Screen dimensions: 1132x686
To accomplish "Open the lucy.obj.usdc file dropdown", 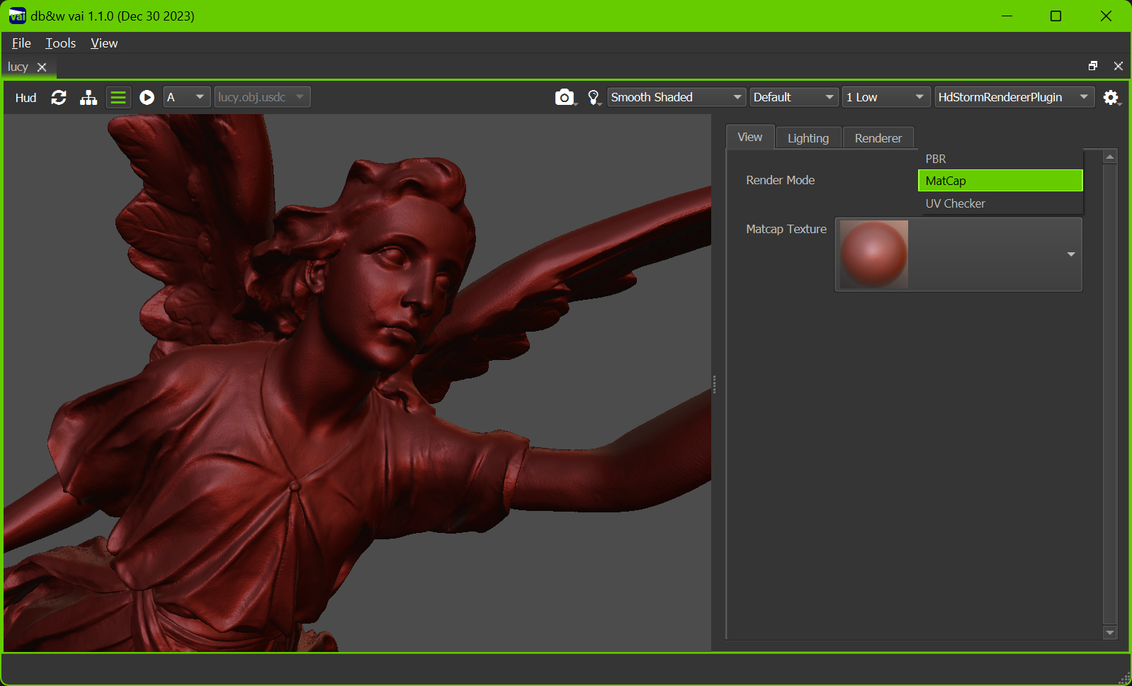I will coord(262,97).
